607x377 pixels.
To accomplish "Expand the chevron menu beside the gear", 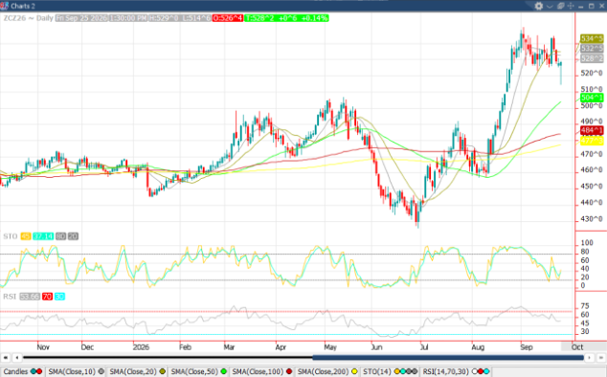I will point(550,6).
